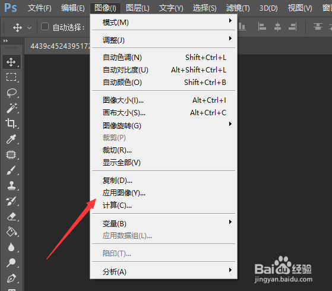Click align left edges icon
332x291 pixels.
262,27
